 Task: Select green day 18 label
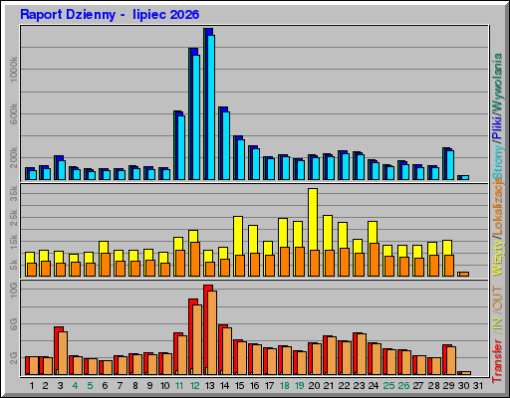click(285, 386)
